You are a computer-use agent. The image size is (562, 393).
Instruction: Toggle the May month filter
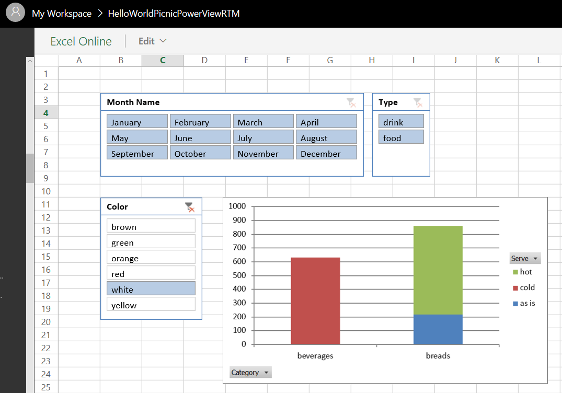tap(137, 137)
